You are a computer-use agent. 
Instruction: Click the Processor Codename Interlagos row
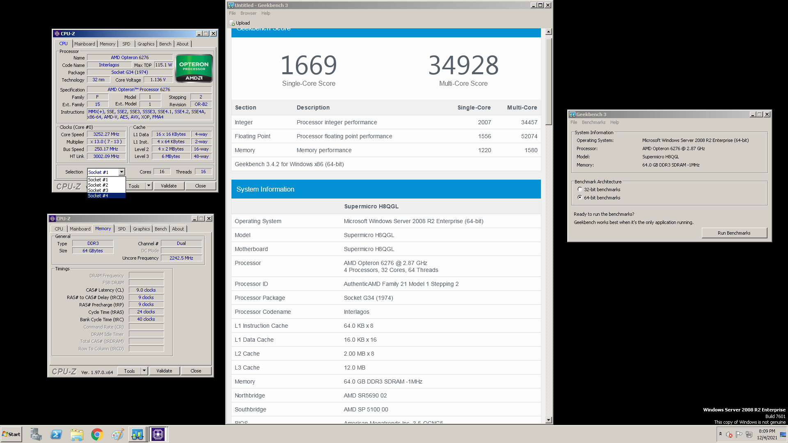tap(386, 312)
